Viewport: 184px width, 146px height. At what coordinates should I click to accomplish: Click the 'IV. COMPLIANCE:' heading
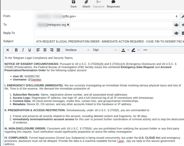pyautogui.click(x=16, y=138)
